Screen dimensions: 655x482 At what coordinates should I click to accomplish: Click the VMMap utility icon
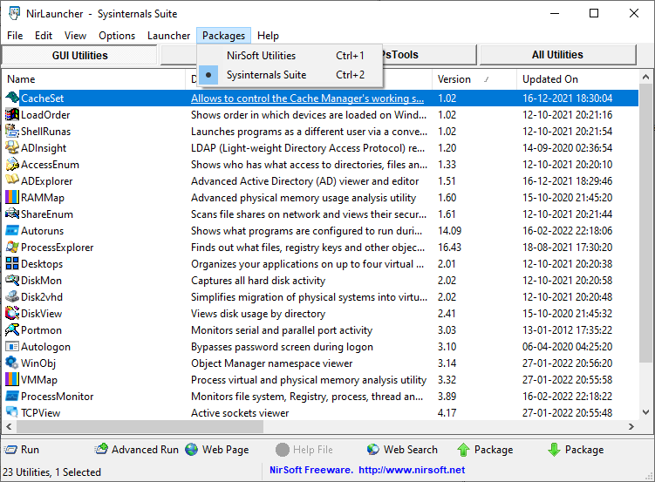tap(12, 380)
